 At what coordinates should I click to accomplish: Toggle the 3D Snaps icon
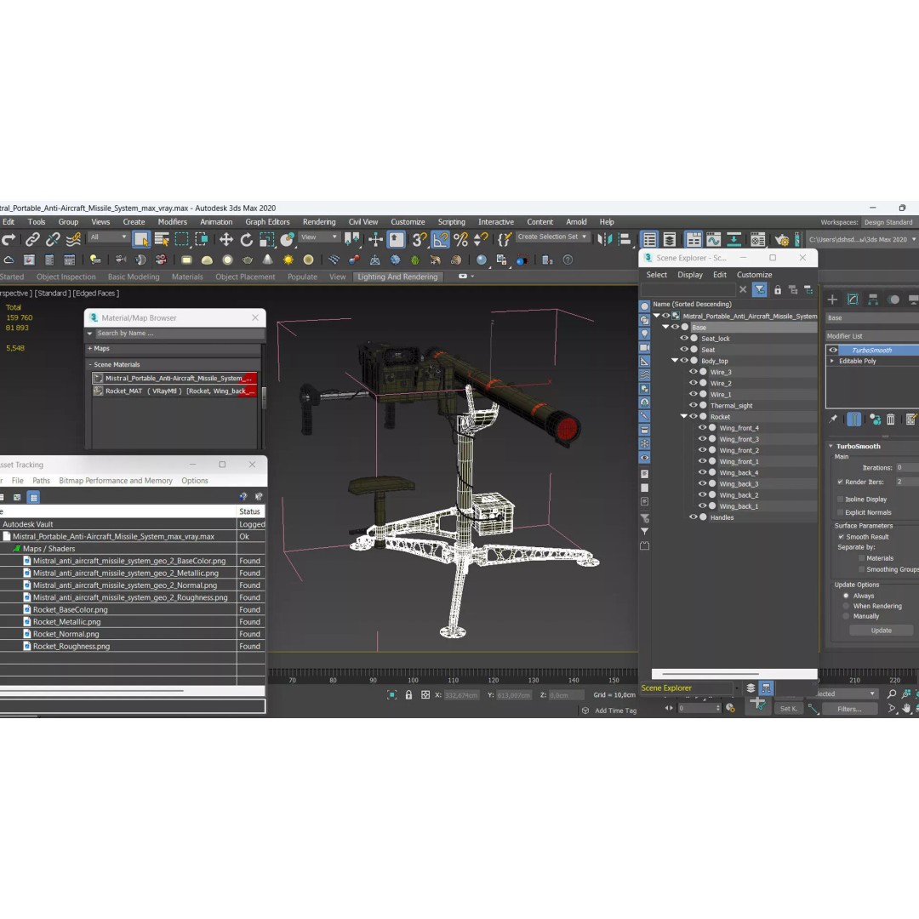point(419,239)
